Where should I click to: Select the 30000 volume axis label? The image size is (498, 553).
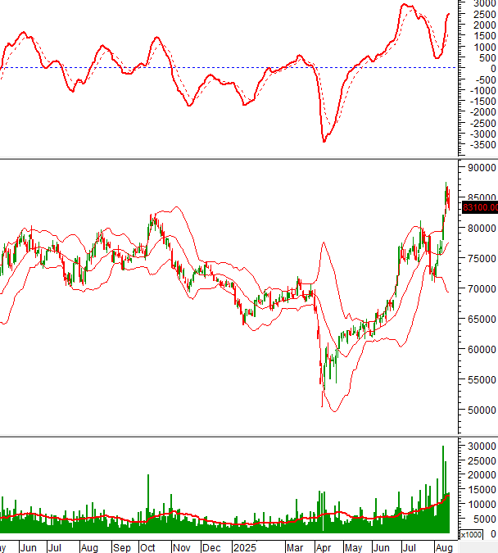(482, 446)
